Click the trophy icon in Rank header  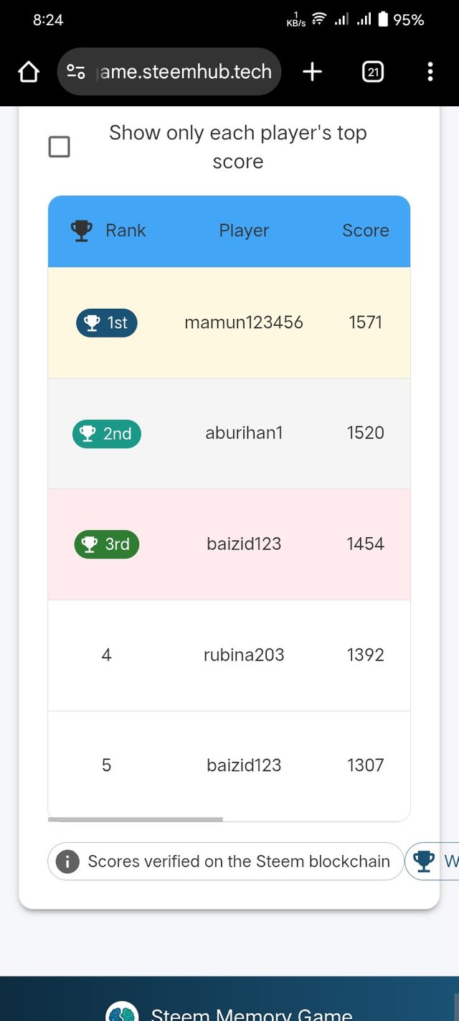point(82,231)
